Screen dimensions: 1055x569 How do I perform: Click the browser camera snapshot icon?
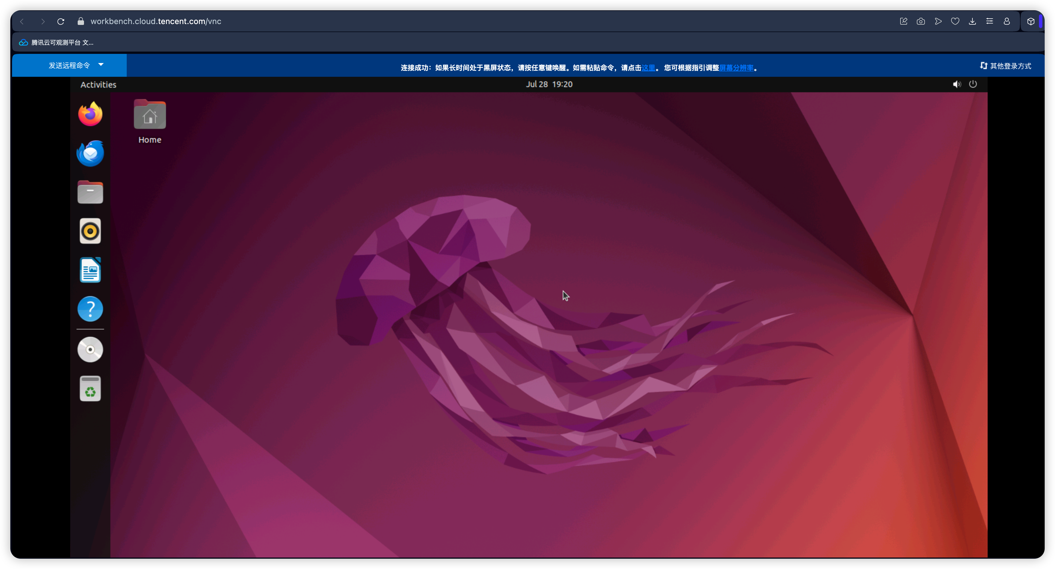tap(920, 21)
